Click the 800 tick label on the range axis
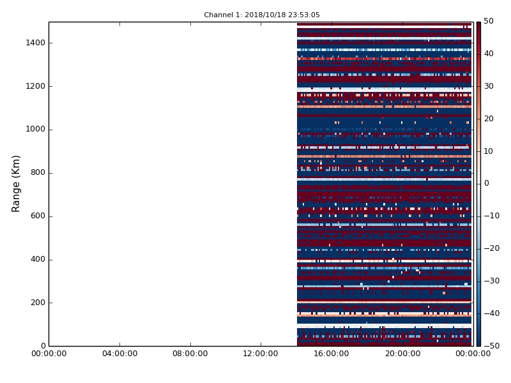The height and width of the screenshot is (383, 511). click(x=38, y=172)
